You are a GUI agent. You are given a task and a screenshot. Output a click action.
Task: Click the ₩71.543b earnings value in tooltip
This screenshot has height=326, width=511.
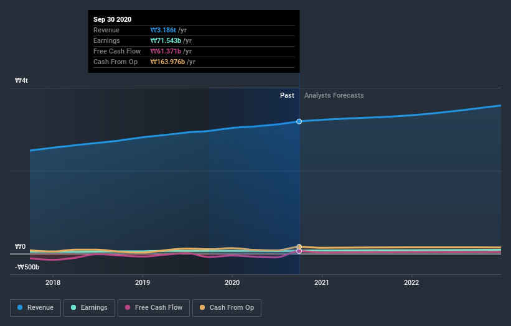[166, 40]
